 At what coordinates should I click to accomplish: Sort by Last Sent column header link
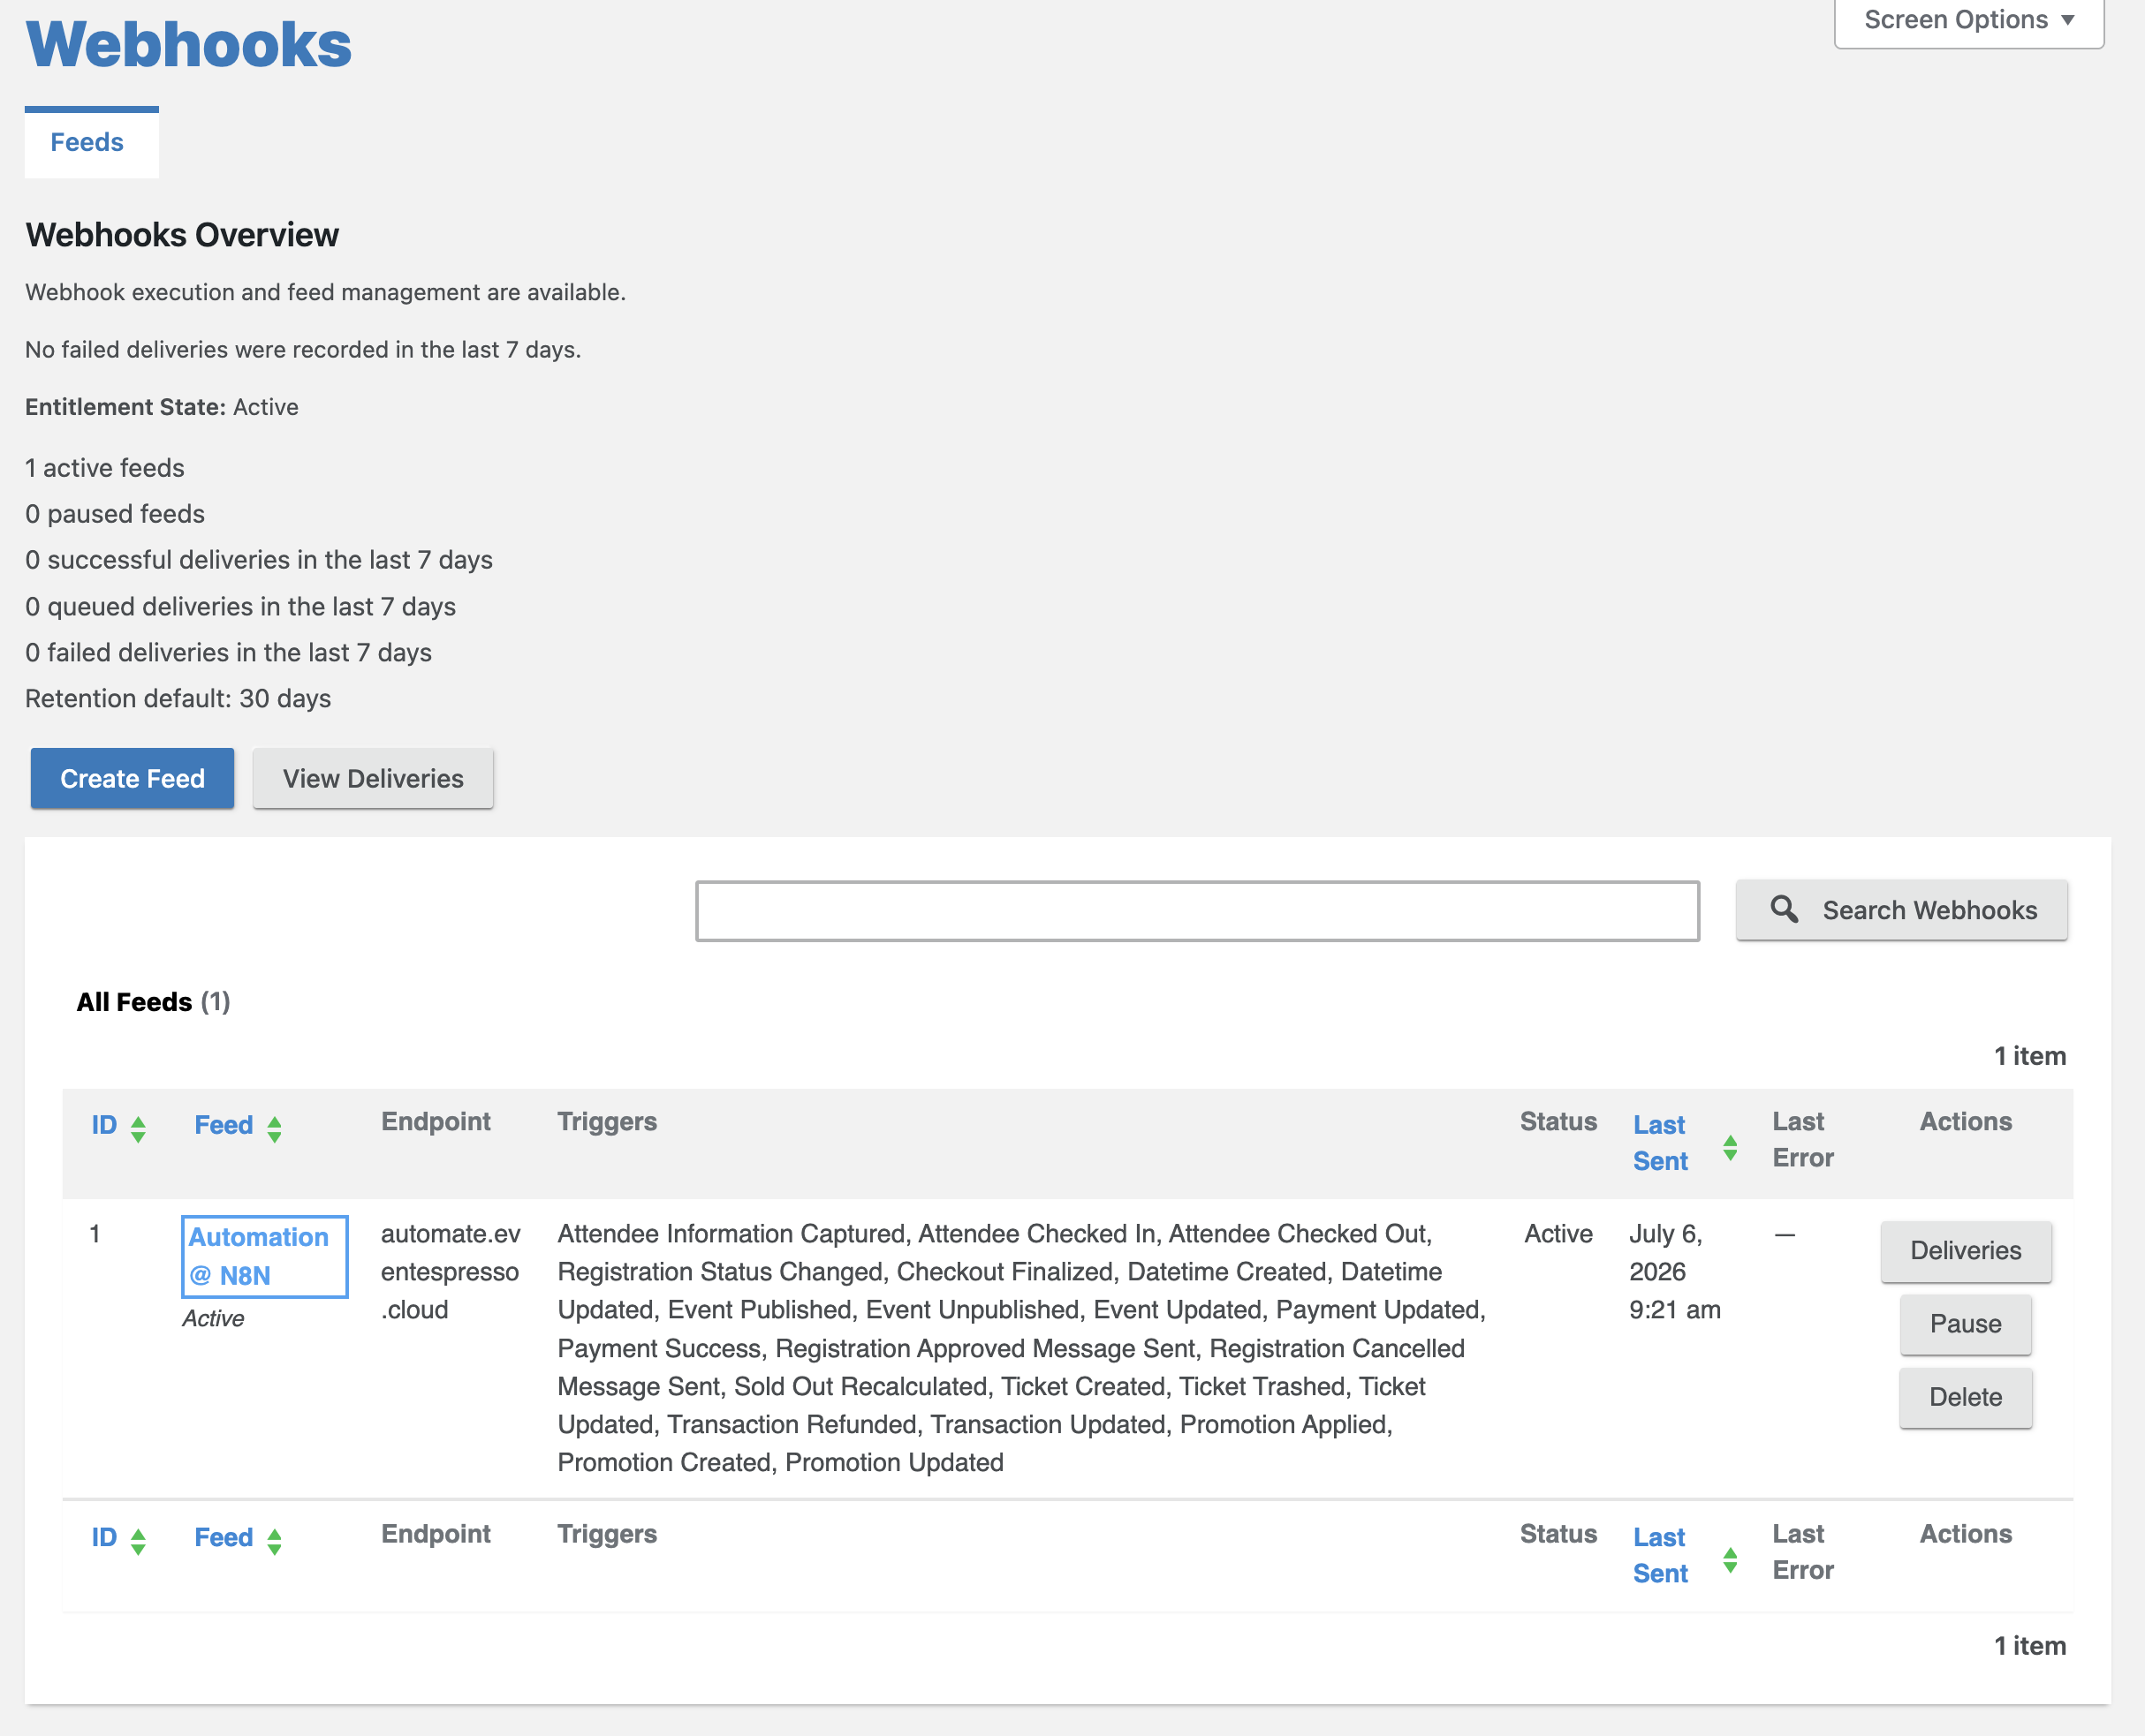tap(1660, 1142)
